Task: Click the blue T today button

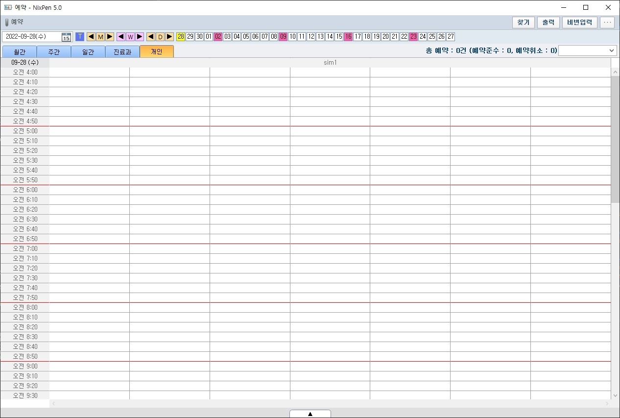Action: pyautogui.click(x=80, y=37)
